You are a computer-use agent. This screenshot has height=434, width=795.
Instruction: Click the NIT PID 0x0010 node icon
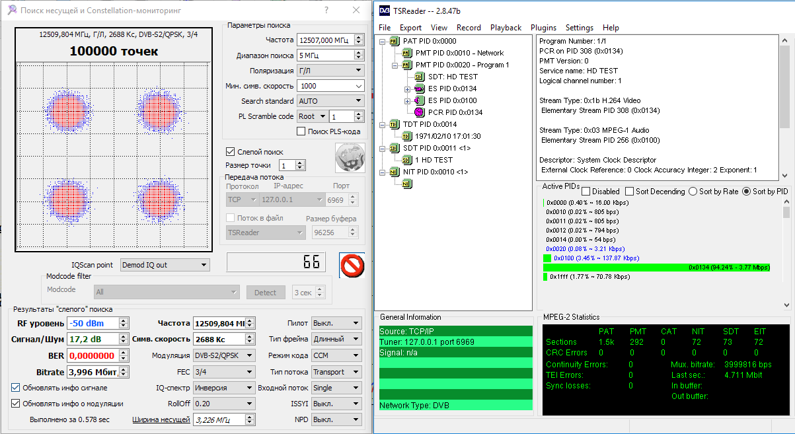[x=395, y=172]
